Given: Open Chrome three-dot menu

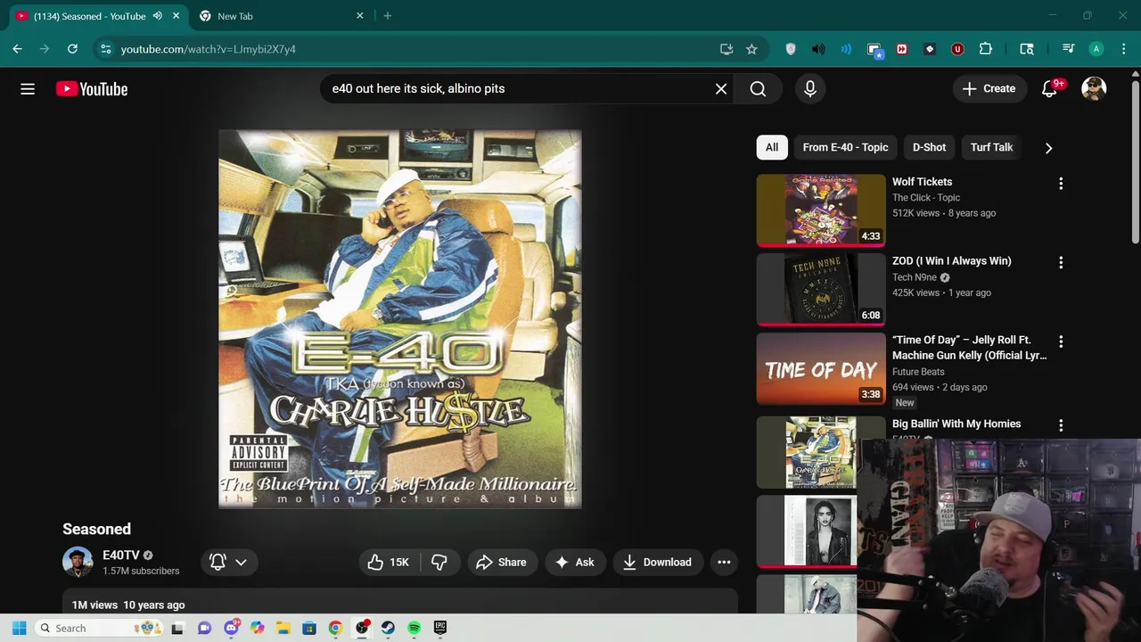Looking at the screenshot, I should (1122, 49).
